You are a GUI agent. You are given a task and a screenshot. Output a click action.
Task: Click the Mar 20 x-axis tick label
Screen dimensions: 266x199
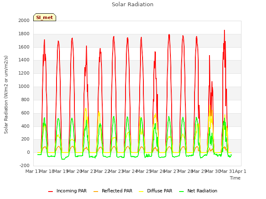click(75, 171)
